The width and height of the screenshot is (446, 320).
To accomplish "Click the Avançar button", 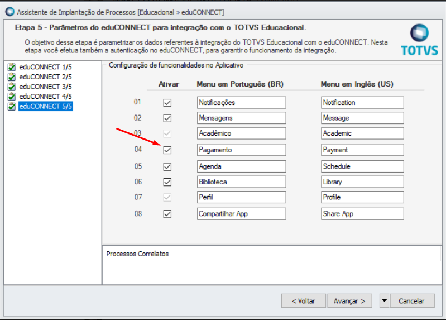I will (x=349, y=300).
